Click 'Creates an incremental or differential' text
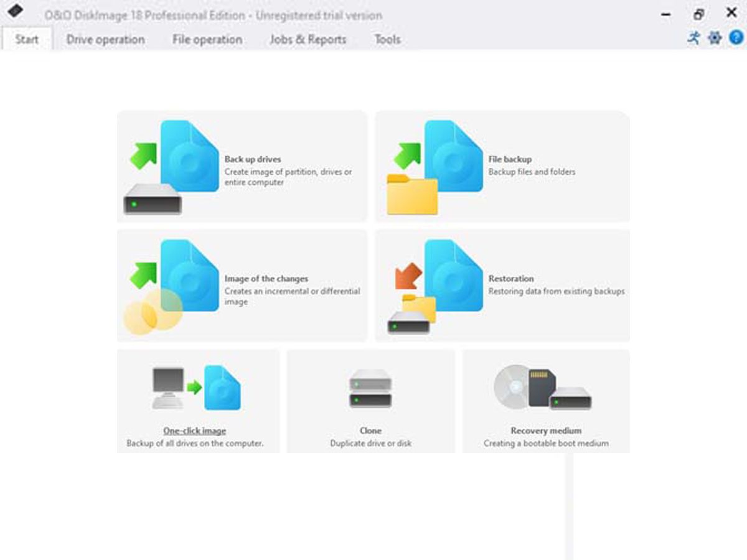Image resolution: width=747 pixels, height=560 pixels. click(x=293, y=291)
